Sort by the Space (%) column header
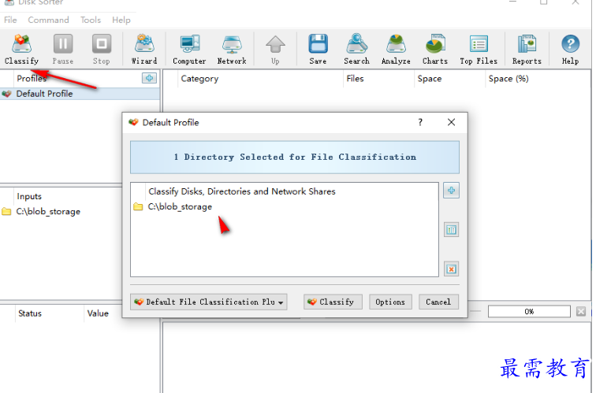Screen dimensions: 596x393 538,79
